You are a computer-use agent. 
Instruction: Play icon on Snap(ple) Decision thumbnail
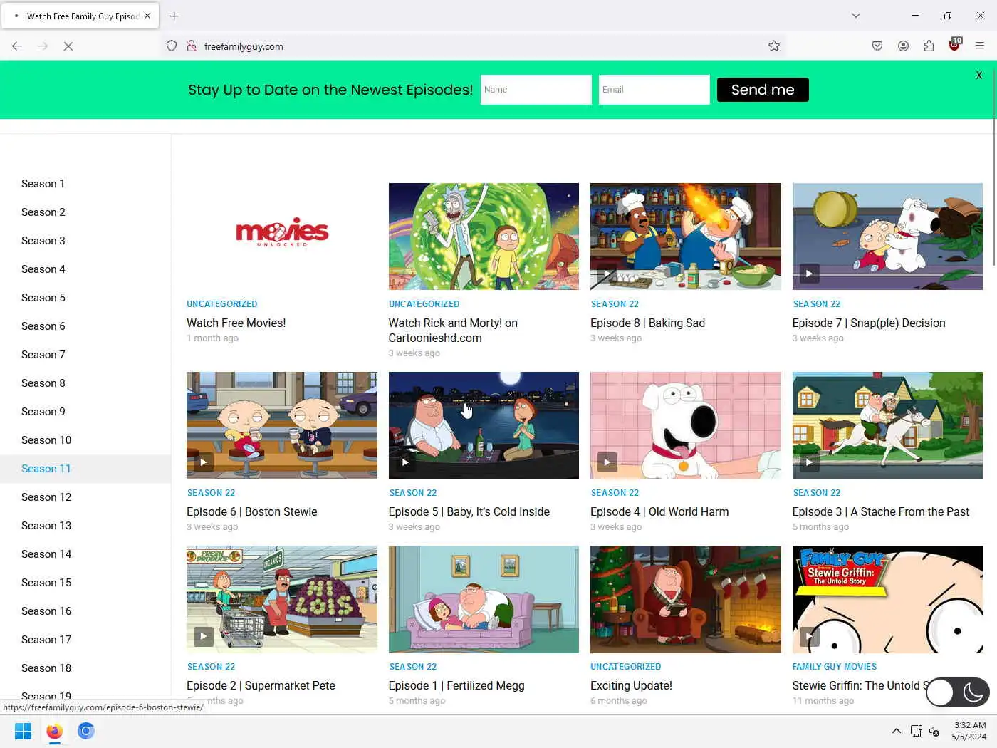[809, 274]
